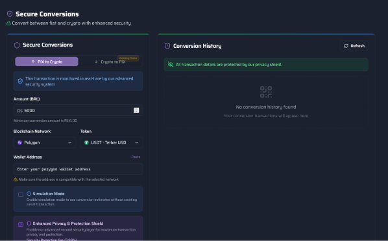This screenshot has width=388, height=241.
Task: Click the Simulation Mode description text
Action: 82,202
